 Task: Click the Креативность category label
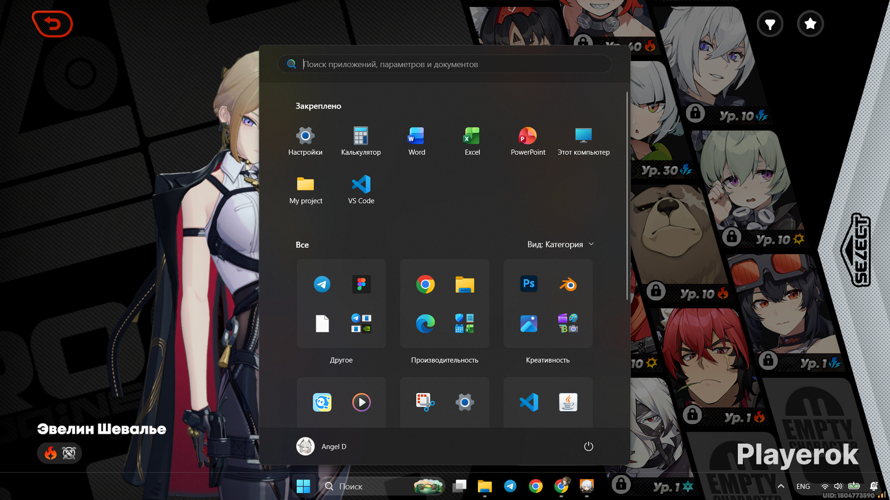coord(548,360)
